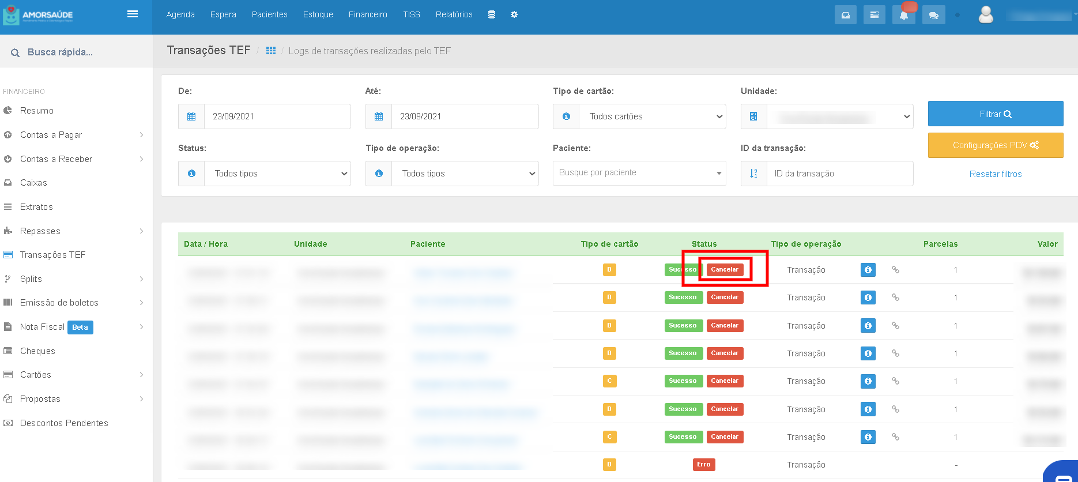Toggle the hamburger sidebar menu
This screenshot has height=482, width=1078.
[x=133, y=14]
